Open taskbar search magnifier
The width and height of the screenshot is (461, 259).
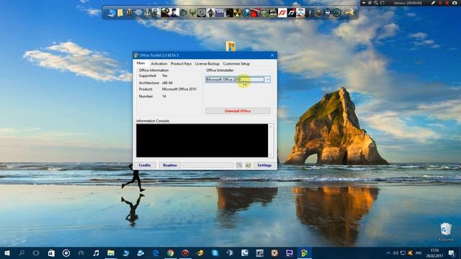22,253
